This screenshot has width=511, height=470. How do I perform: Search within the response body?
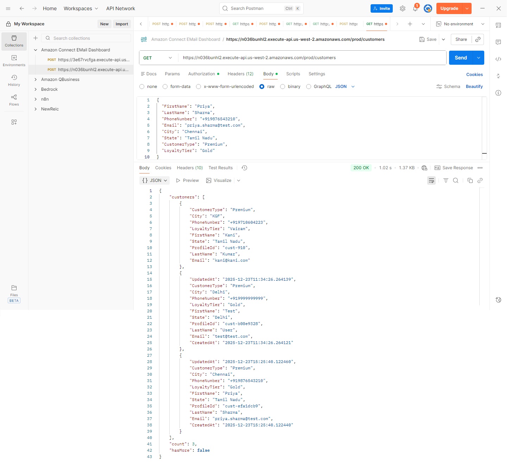coord(456,180)
